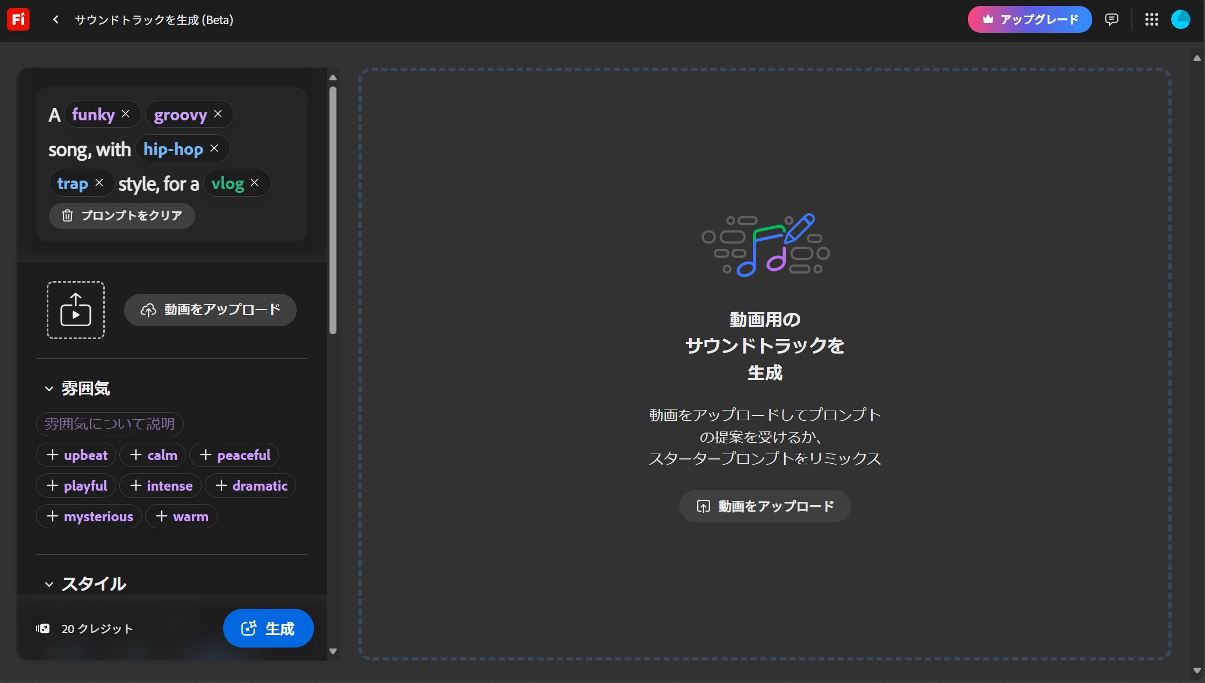1205x683 pixels.
Task: Click the video upload placeholder icon
Action: point(75,310)
